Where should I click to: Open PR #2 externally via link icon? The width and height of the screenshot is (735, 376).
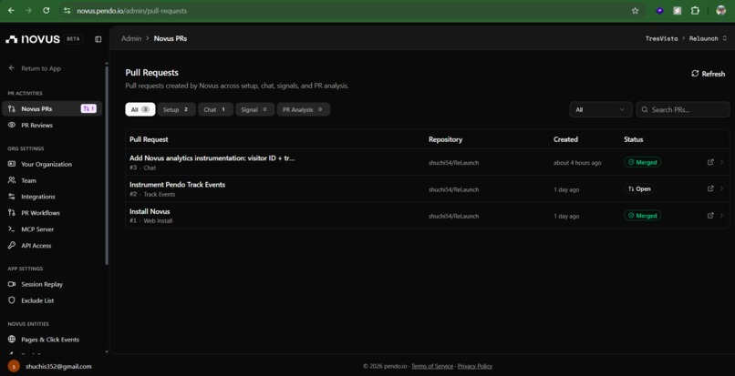pyautogui.click(x=710, y=188)
